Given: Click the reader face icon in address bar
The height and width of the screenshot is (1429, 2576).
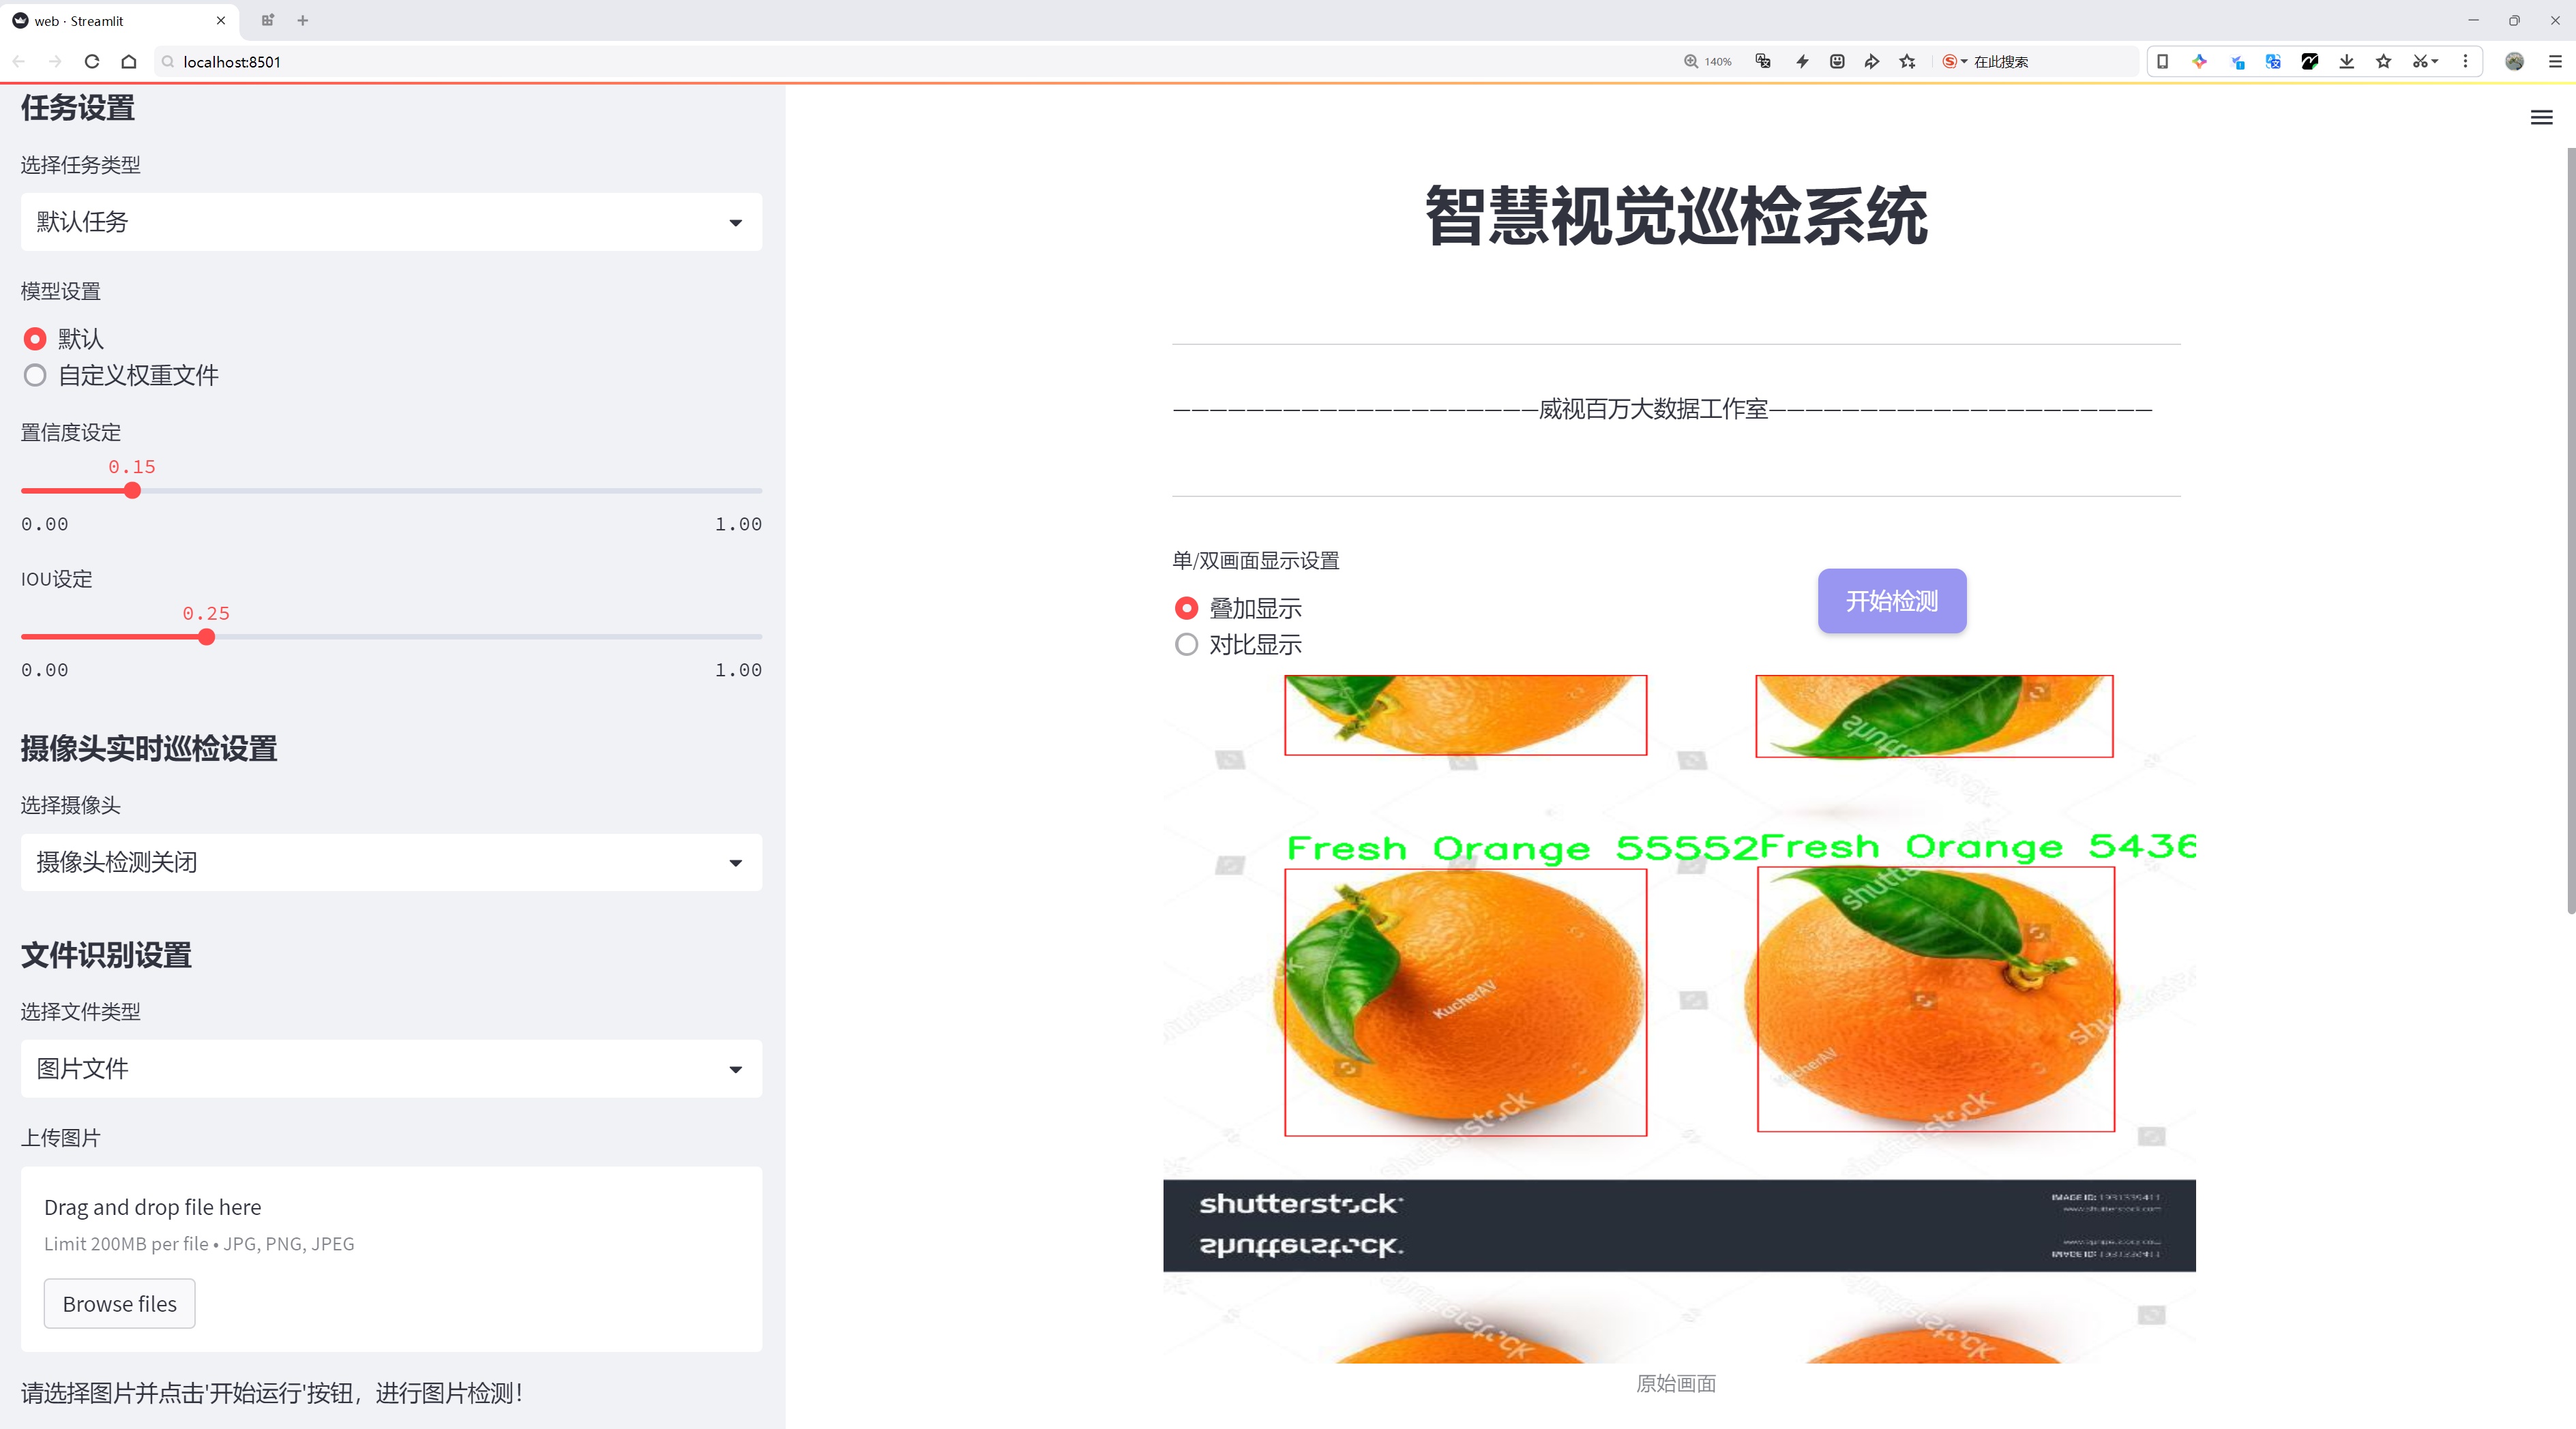Looking at the screenshot, I should pos(1837,61).
